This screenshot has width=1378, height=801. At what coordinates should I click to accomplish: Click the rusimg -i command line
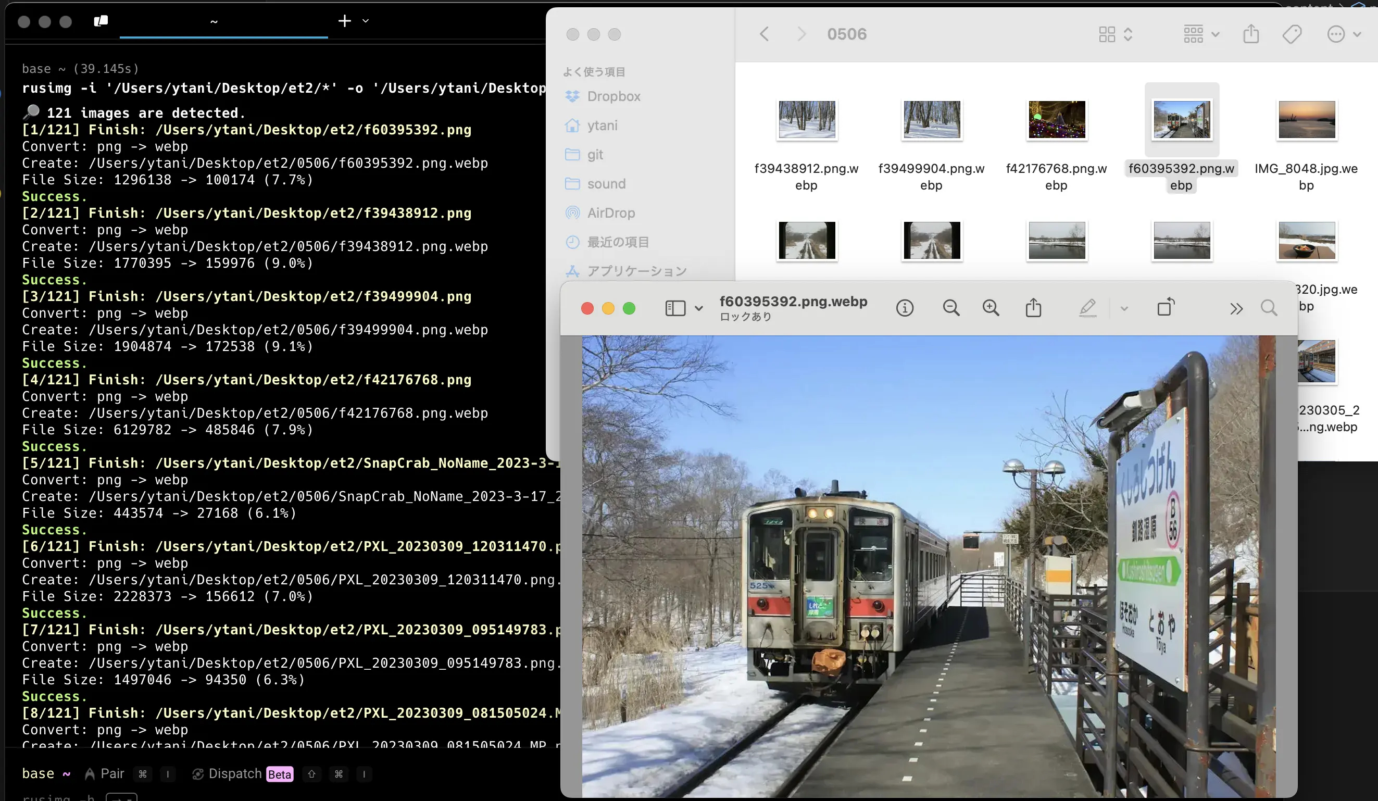283,88
